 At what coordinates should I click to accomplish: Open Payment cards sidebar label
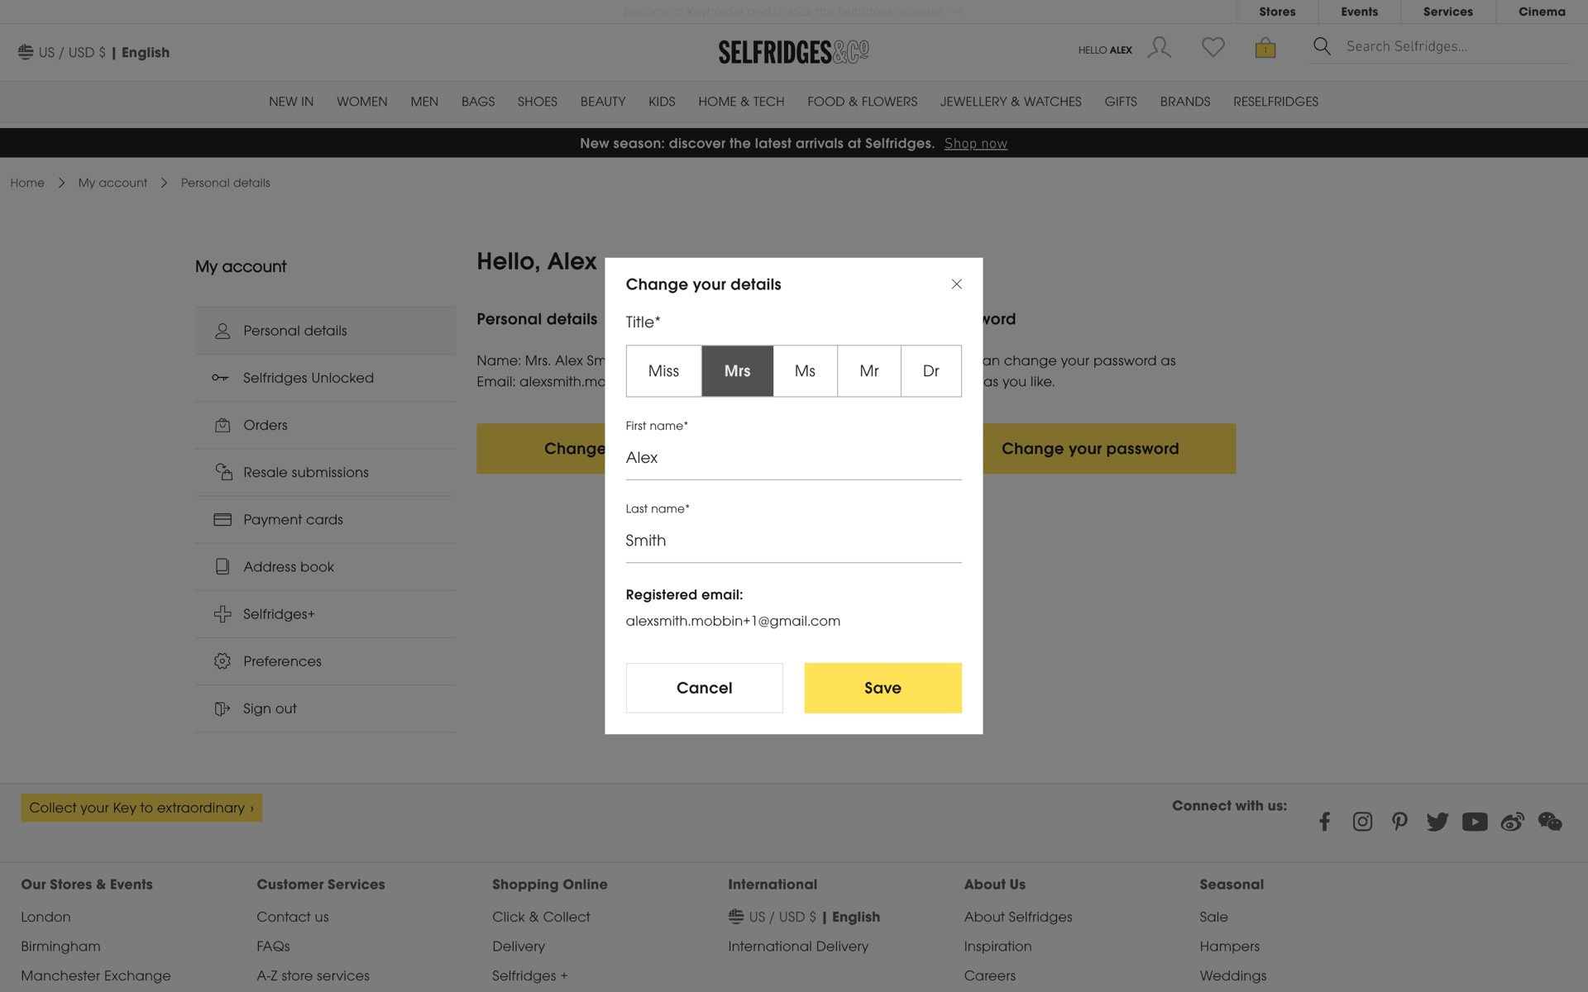(293, 519)
